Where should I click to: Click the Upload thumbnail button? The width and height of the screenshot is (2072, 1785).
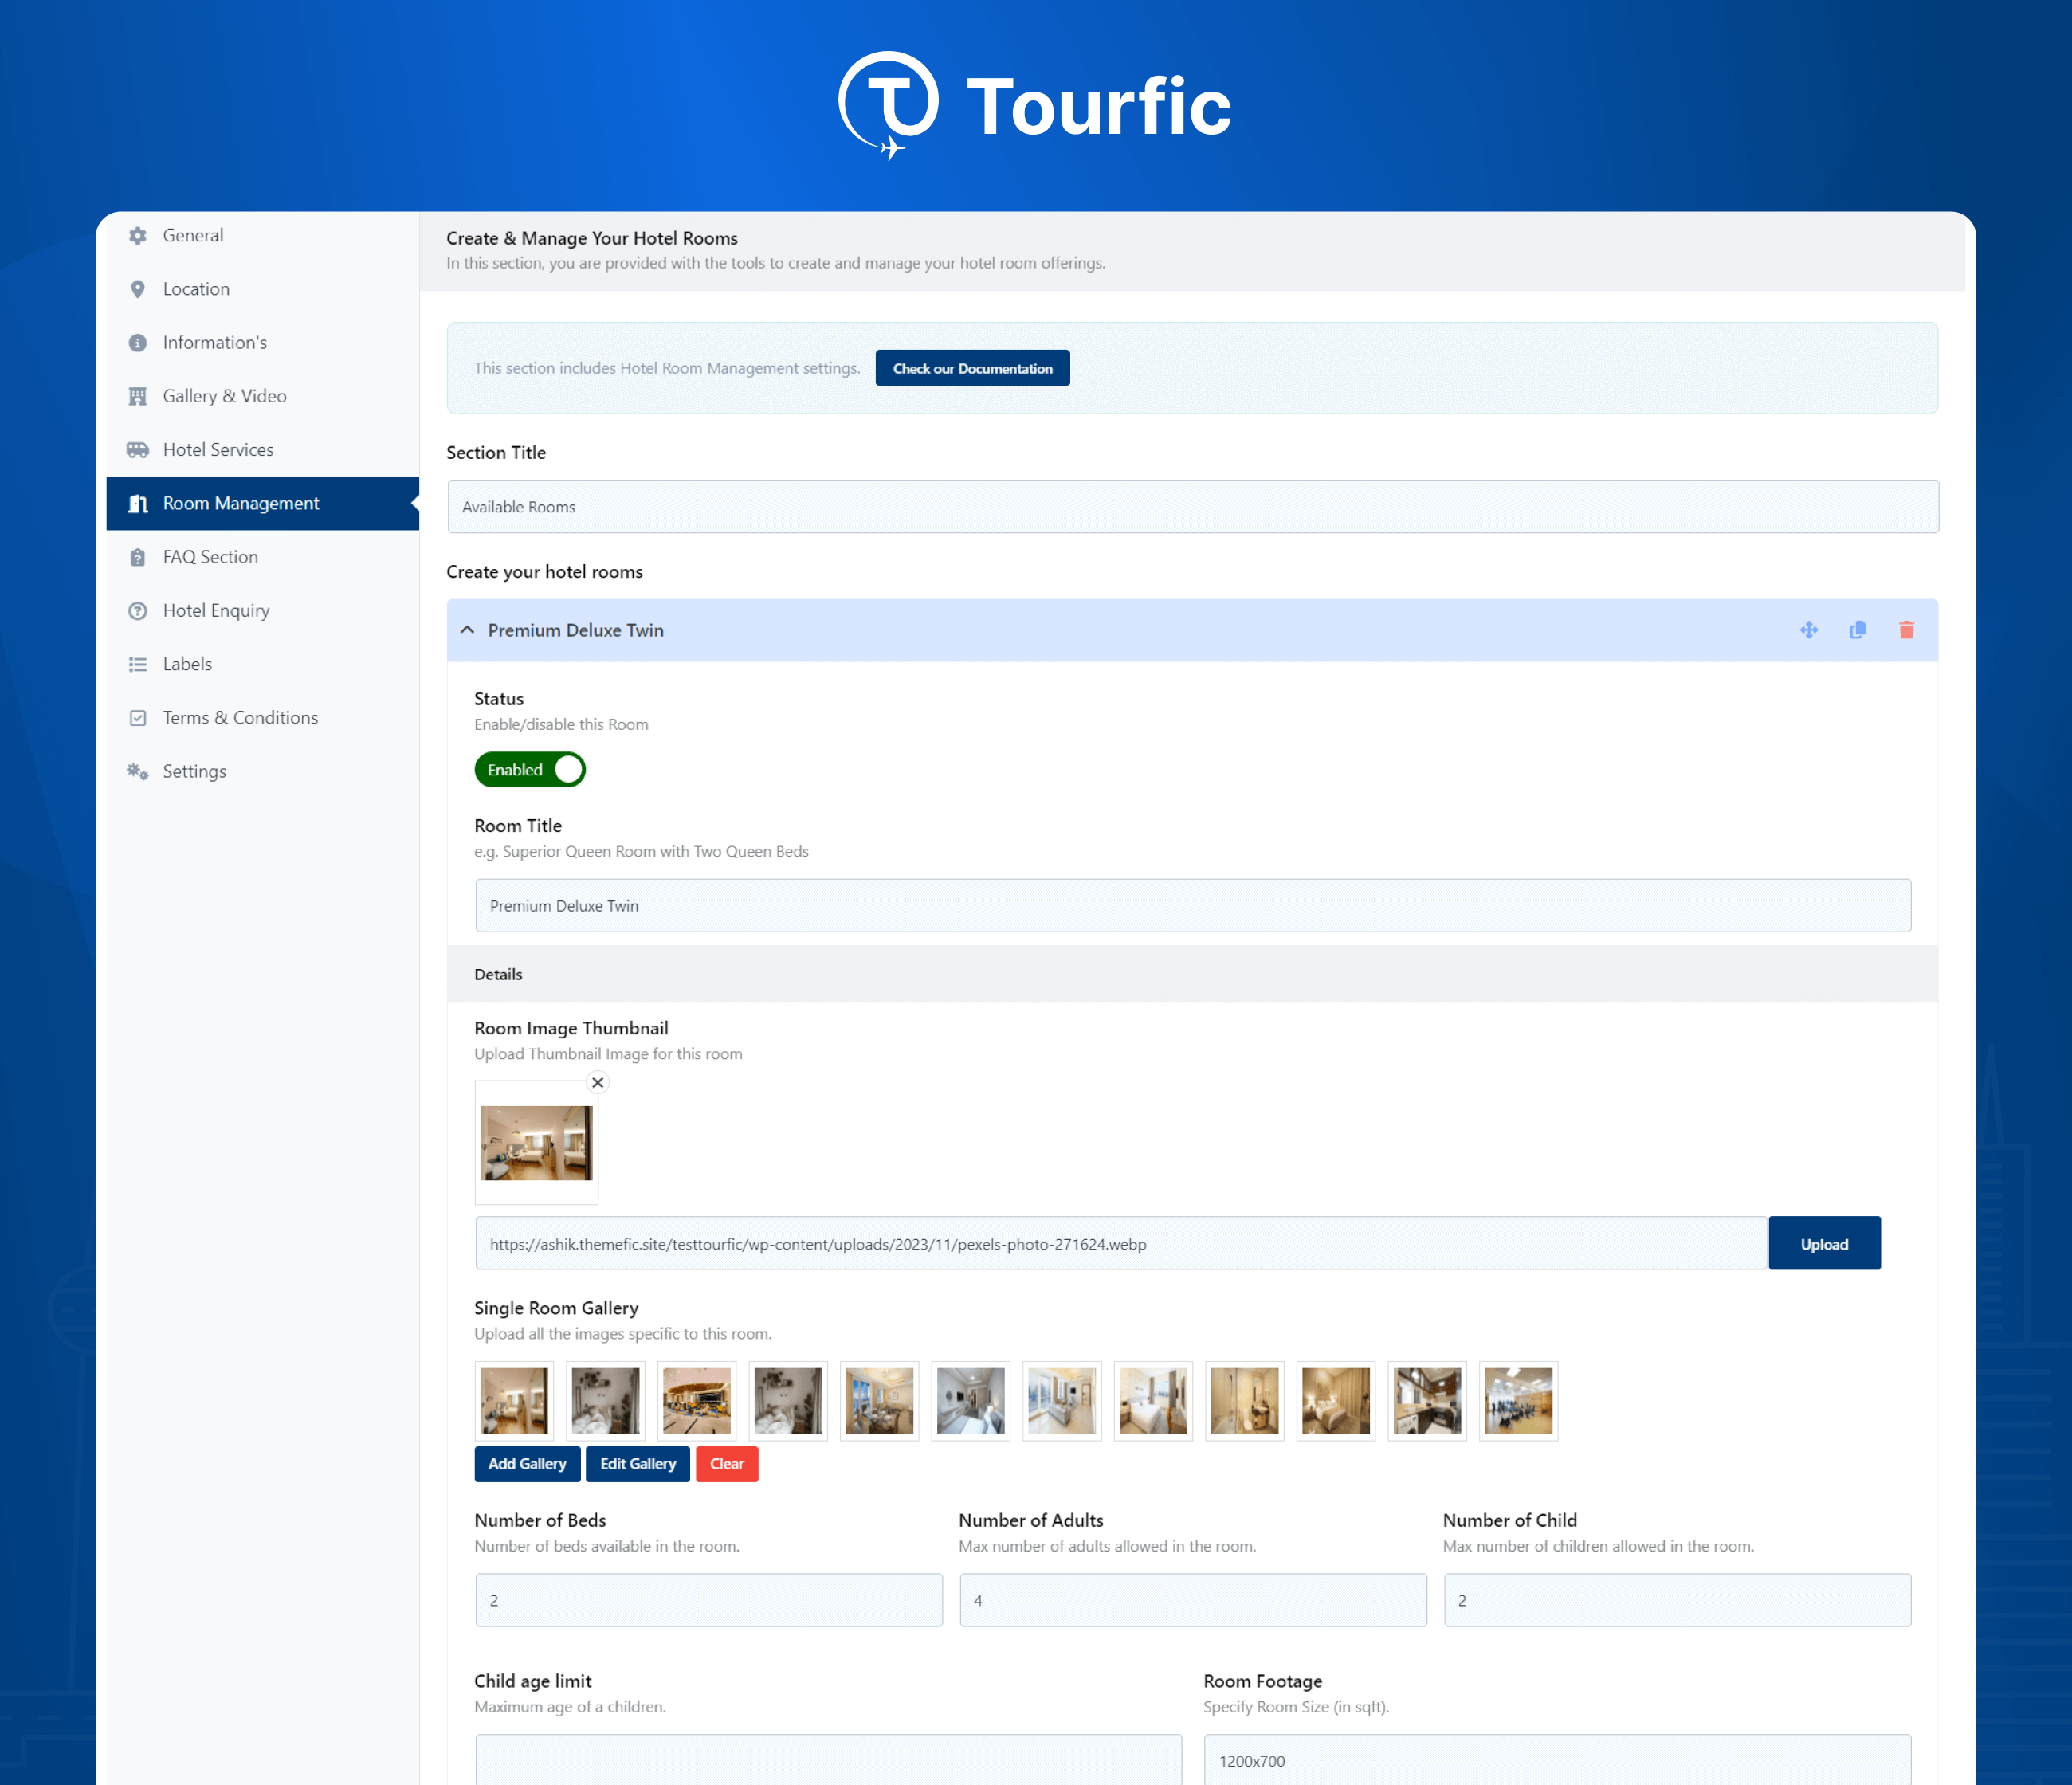click(1824, 1244)
